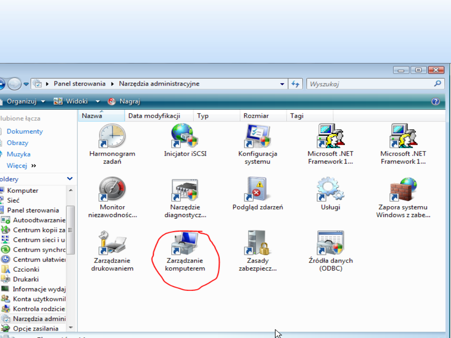Open Zarządzanie komputerem shortcut icon
The height and width of the screenshot is (338, 451).
coord(185,244)
